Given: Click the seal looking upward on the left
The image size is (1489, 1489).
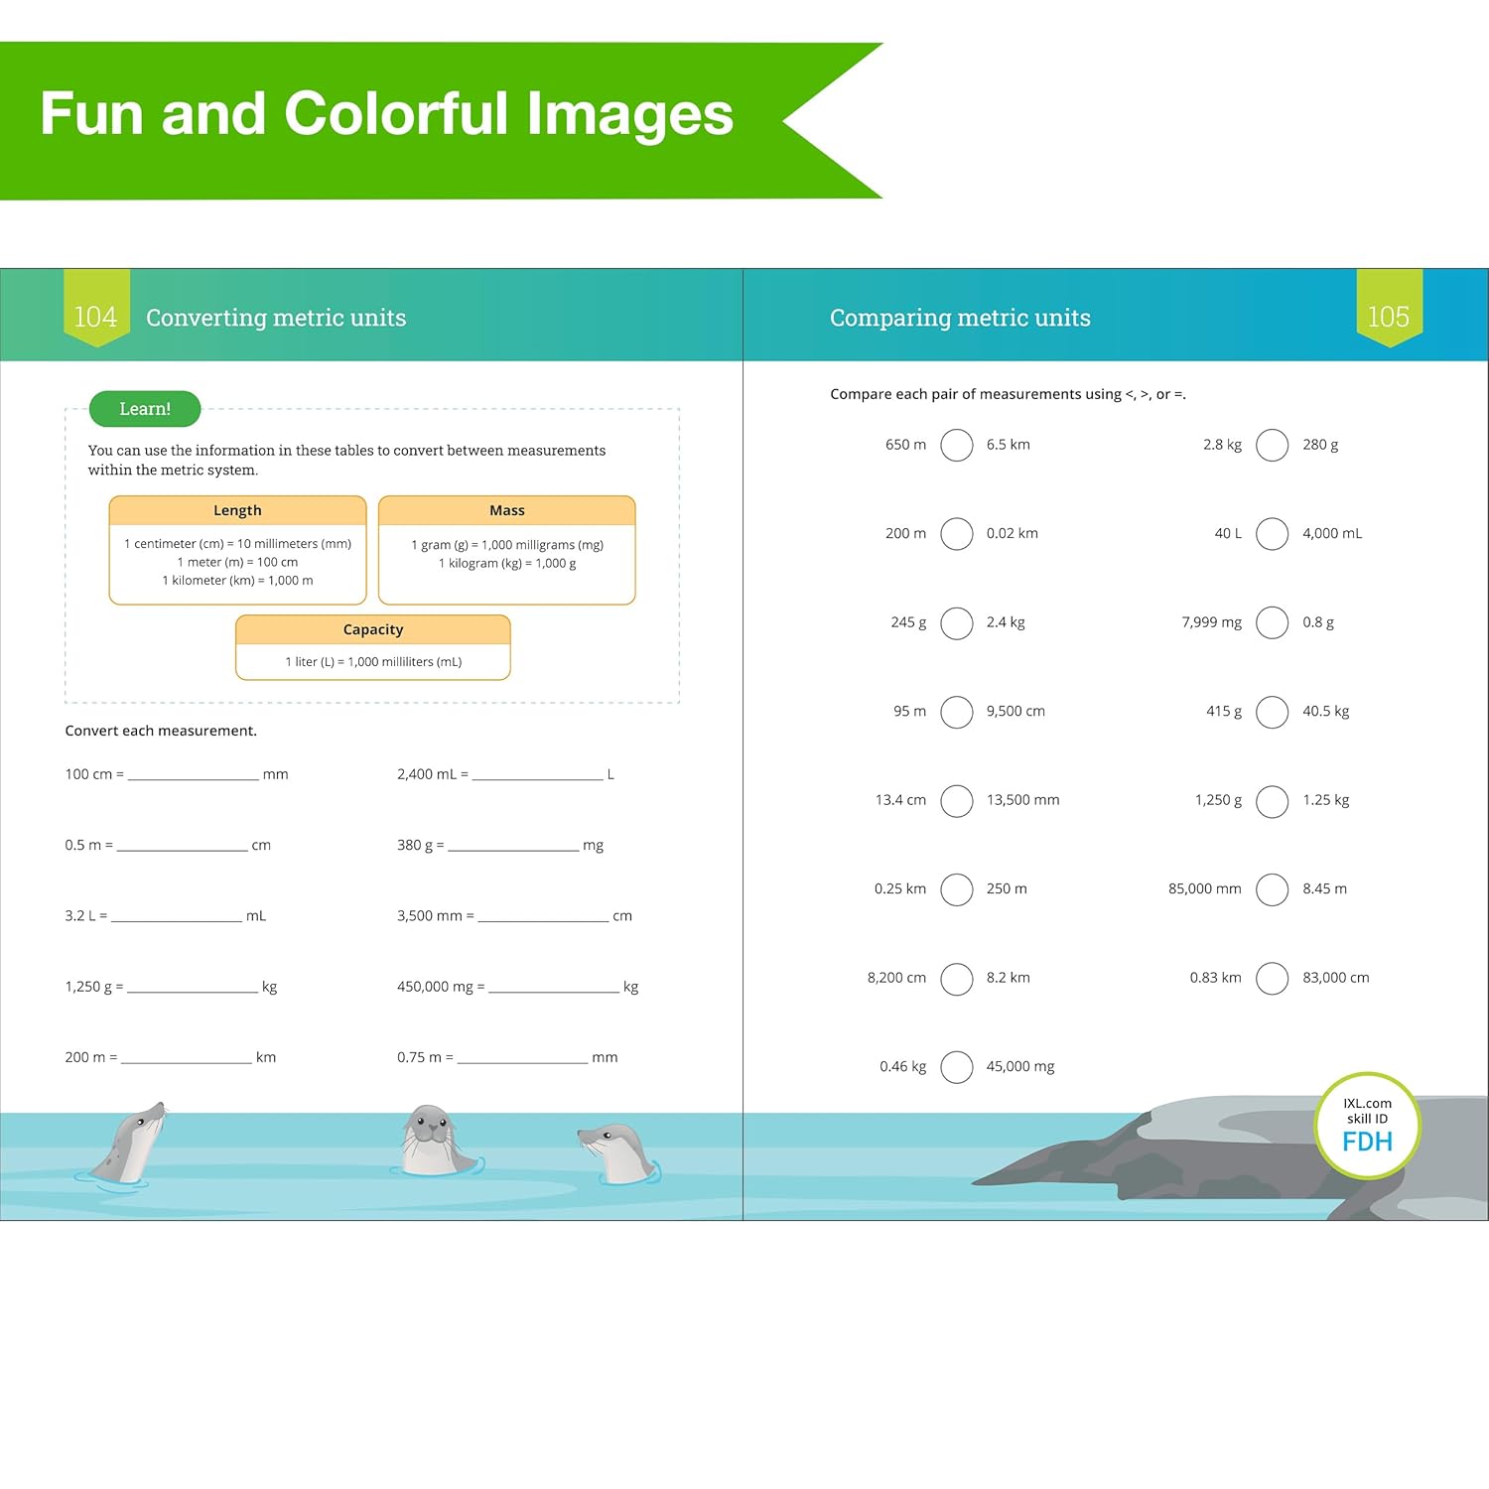Looking at the screenshot, I should (x=127, y=1144).
